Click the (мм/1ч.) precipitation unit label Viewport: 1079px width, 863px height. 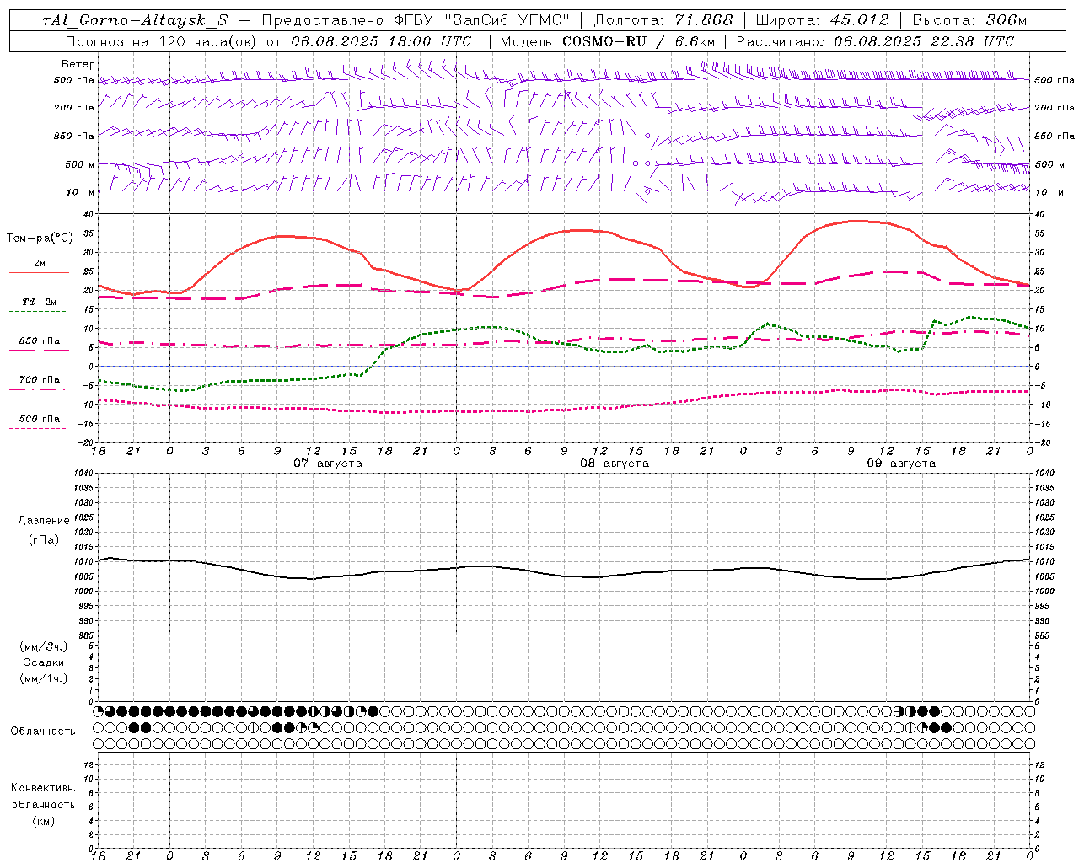point(44,678)
